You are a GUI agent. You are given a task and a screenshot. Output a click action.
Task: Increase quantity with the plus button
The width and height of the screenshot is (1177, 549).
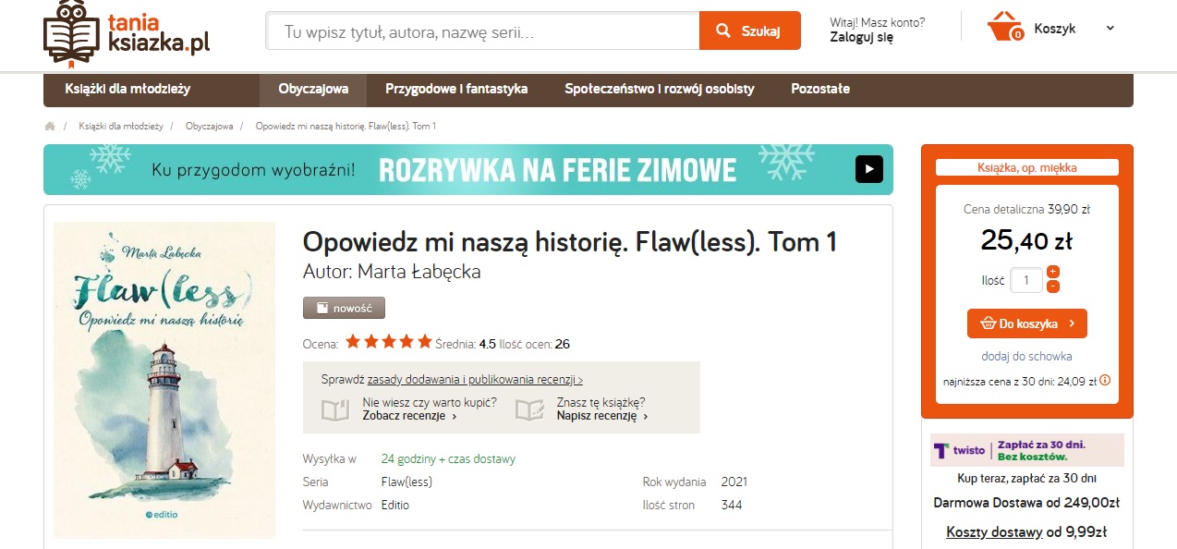1053,272
